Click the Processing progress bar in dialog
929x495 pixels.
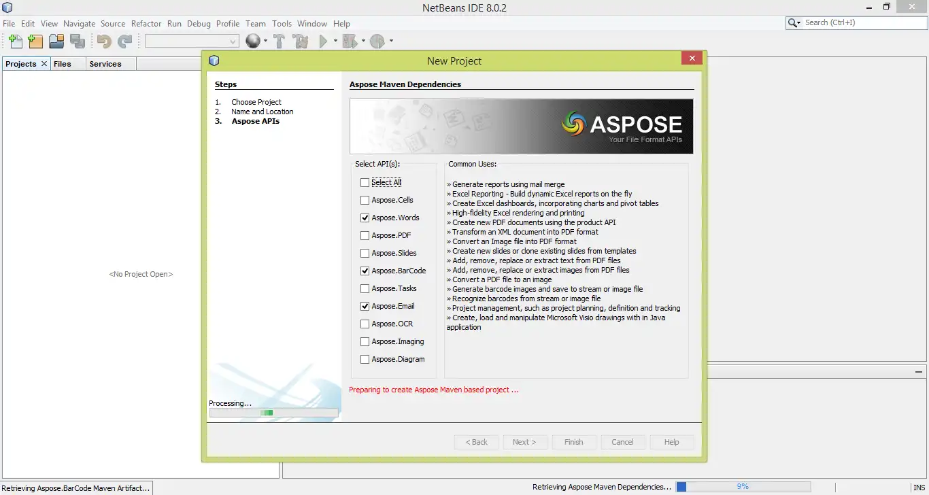[273, 413]
